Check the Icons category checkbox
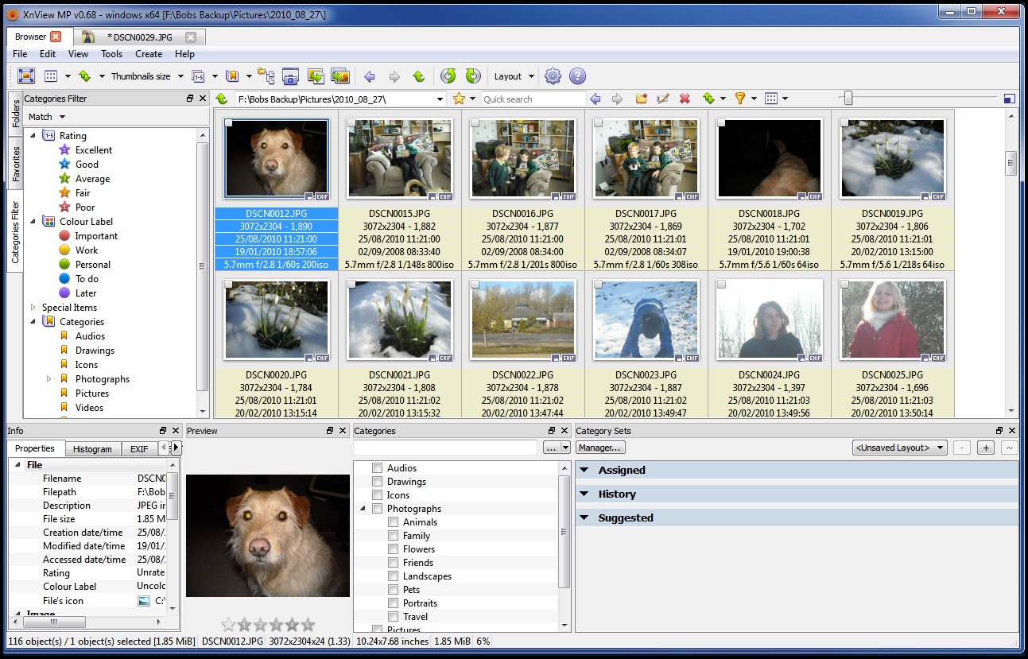Screen dimensions: 1028x659 [x=378, y=495]
